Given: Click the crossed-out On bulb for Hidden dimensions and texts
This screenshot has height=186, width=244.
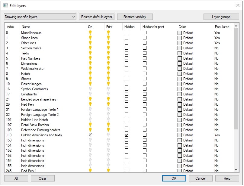Looking at the screenshot, I should 90,135.
